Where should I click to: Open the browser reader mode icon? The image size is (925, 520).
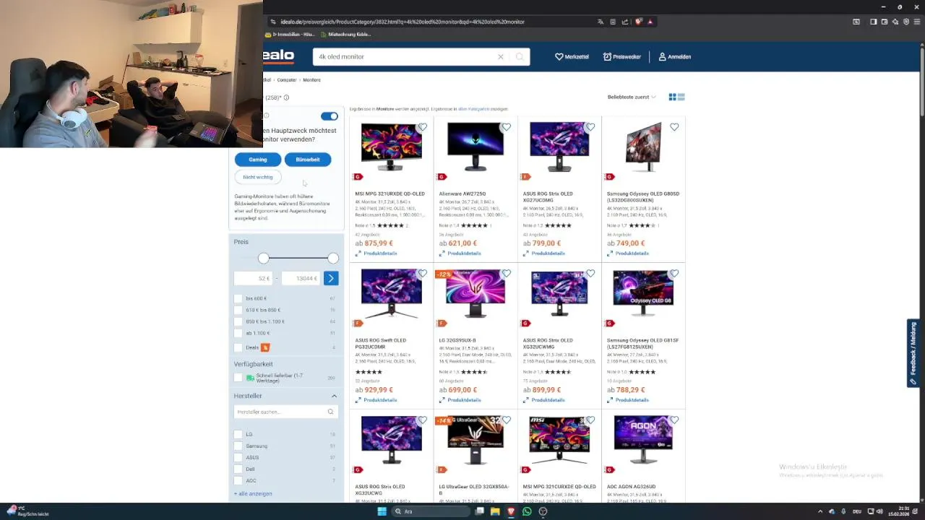[613, 22]
